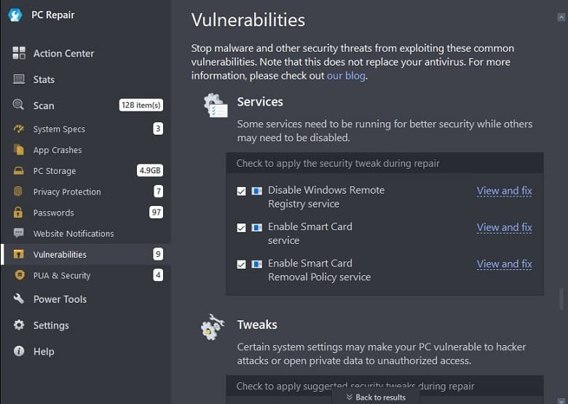The height and width of the screenshot is (404, 568).
Task: Click scroll up arrow at top right
Action: tap(561, 17)
